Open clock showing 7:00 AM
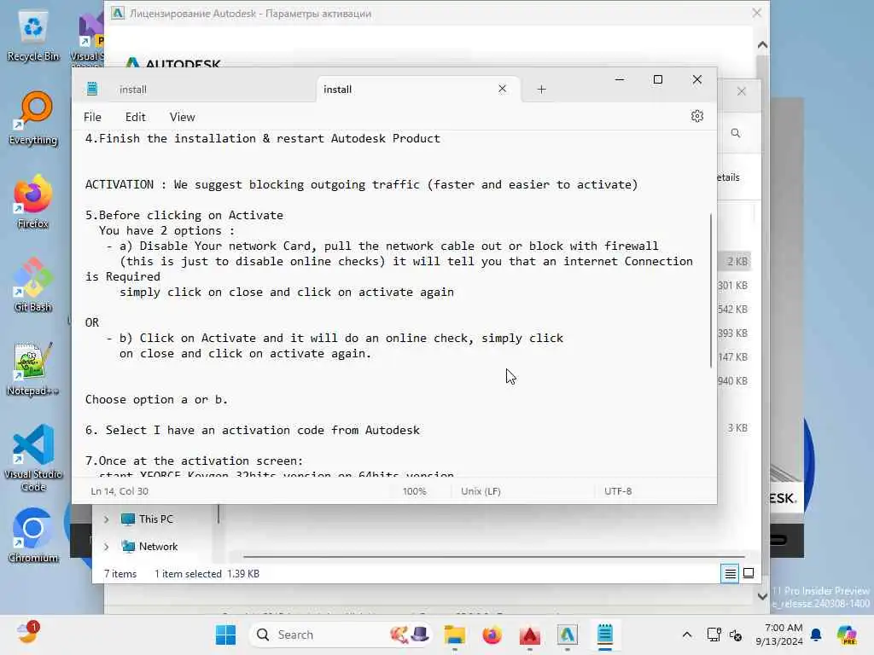This screenshot has height=655, width=874. click(x=778, y=635)
